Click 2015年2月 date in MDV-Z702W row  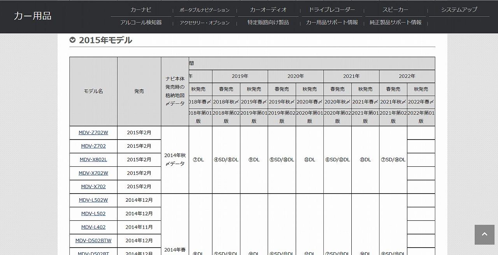click(x=139, y=133)
